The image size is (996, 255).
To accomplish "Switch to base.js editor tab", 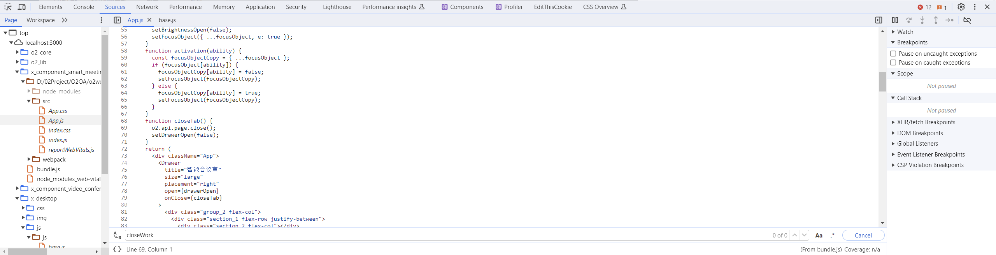I will tap(167, 20).
